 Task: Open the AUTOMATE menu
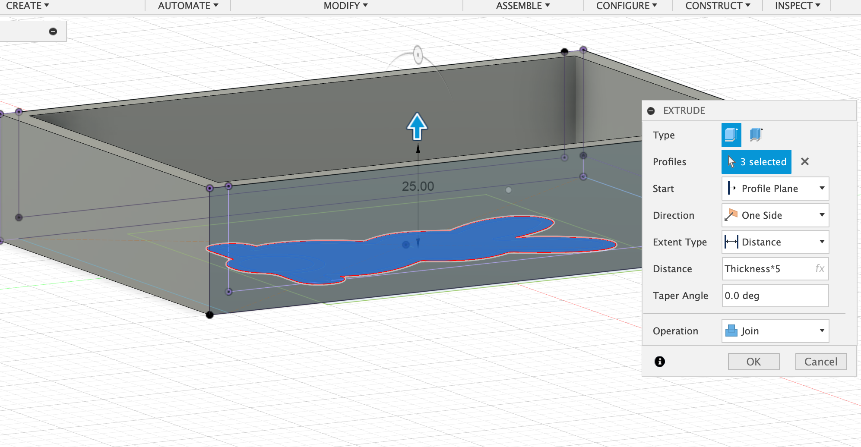(x=188, y=6)
